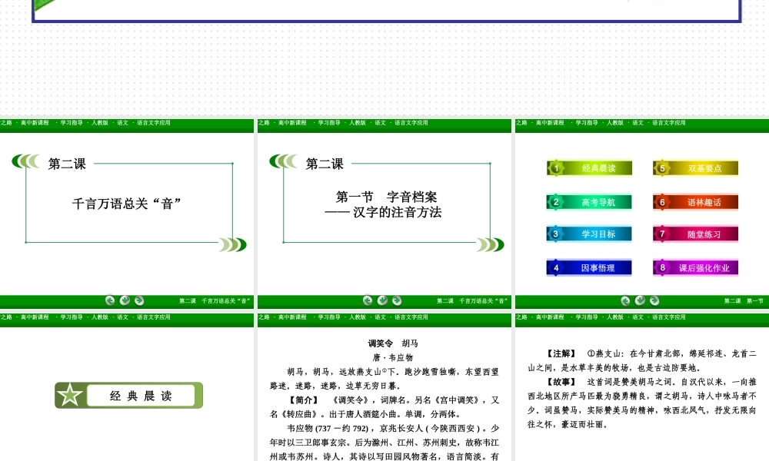Select the 随堂练习 button numbered 7
Viewport: 769px width, 461px height.
695,234
